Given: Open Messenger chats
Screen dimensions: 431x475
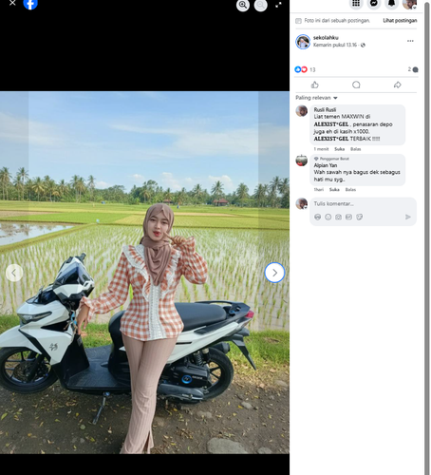Looking at the screenshot, I should coord(374,4).
